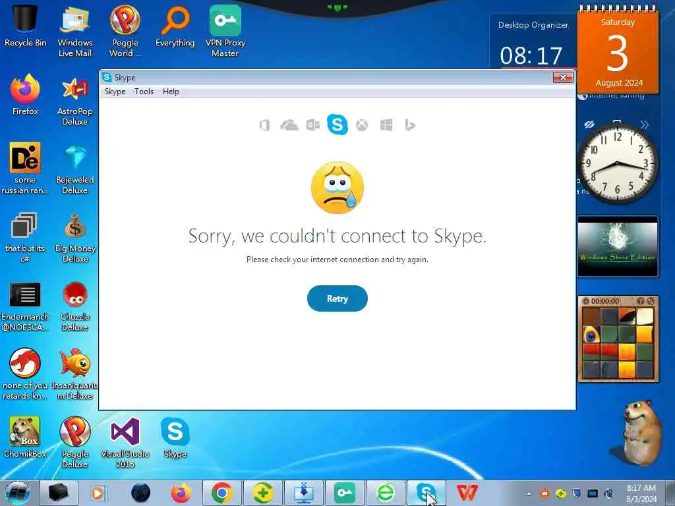The width and height of the screenshot is (675, 506).
Task: Show hidden system tray icons
Action: click(x=529, y=493)
